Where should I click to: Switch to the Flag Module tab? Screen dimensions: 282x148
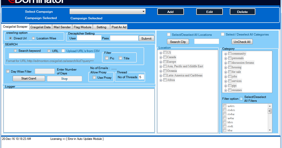[82, 27]
